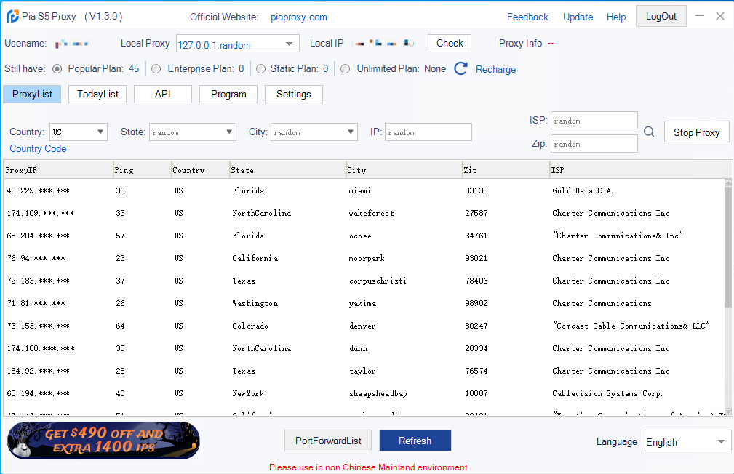Select proxy row 73.153.***.***
The image size is (734, 474).
364,326
